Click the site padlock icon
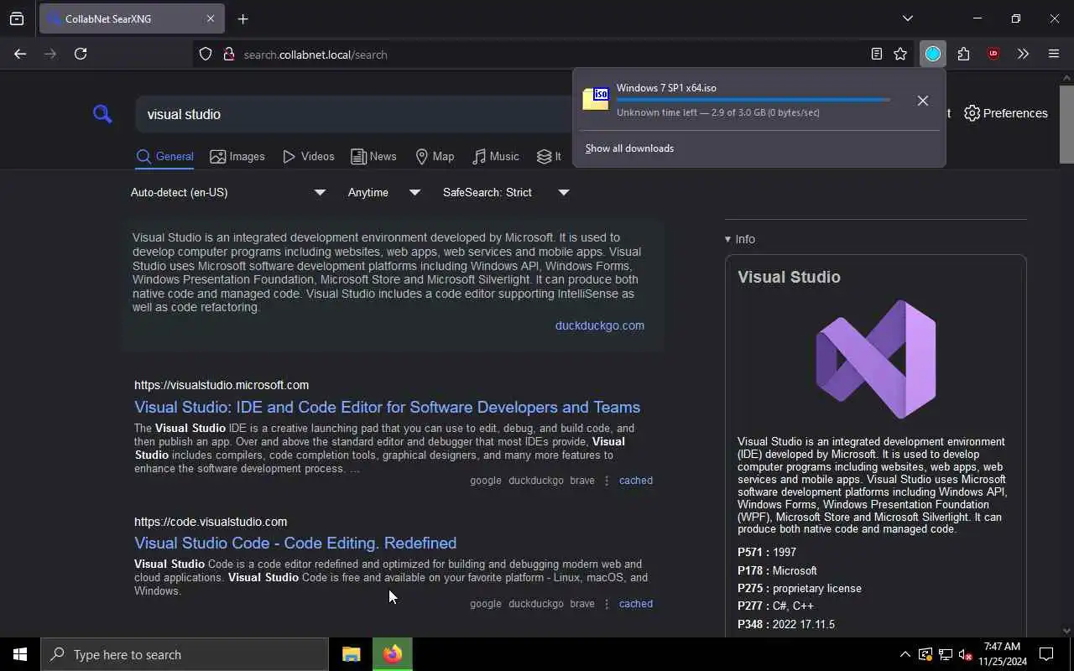The height and width of the screenshot is (671, 1074). tap(228, 55)
